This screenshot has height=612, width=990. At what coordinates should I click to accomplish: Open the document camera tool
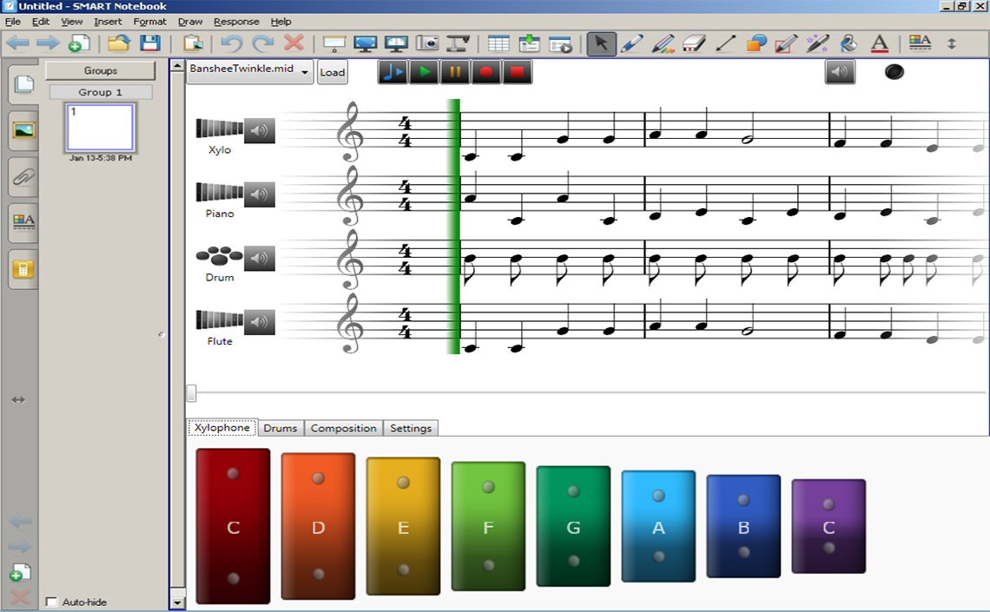point(458,43)
